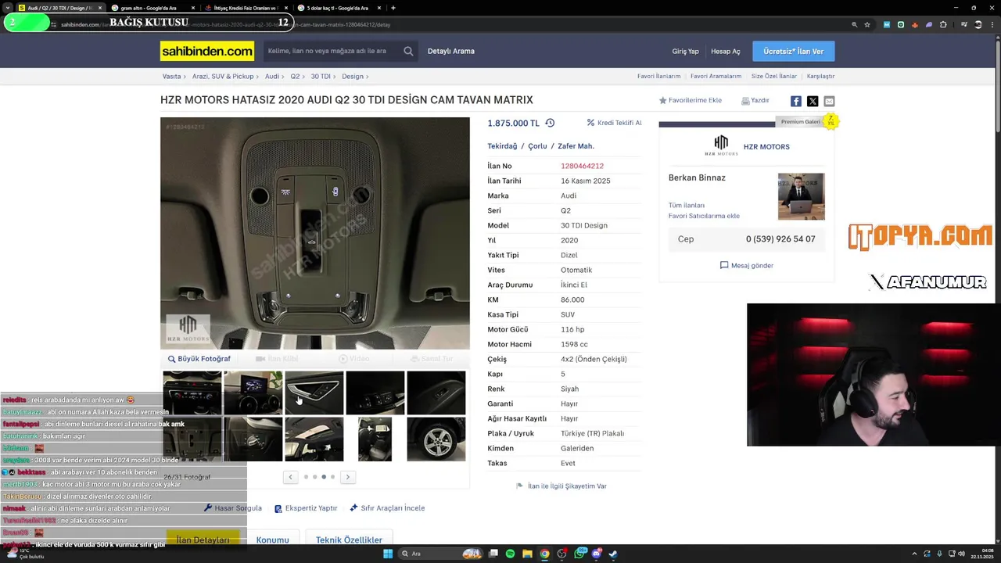Open WhatsApp from the taskbar

[579, 554]
